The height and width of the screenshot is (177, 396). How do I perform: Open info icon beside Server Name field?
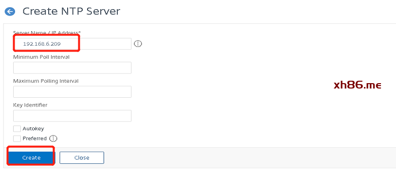[138, 44]
